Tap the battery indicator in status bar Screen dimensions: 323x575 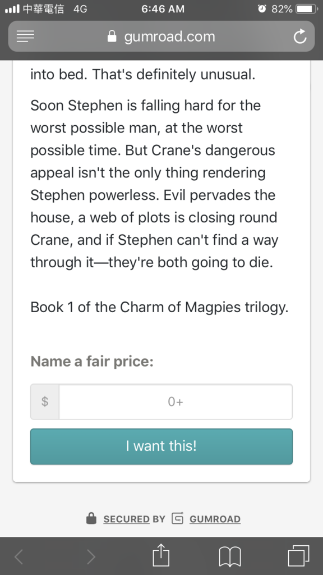[307, 9]
